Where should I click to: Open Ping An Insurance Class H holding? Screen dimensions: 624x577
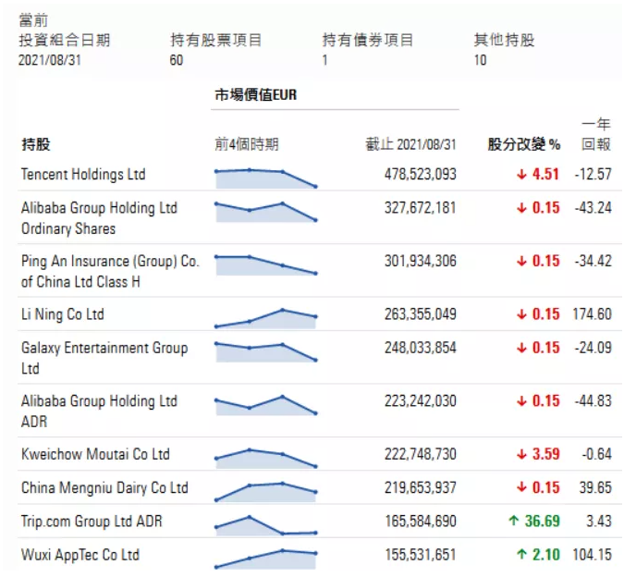(110, 271)
